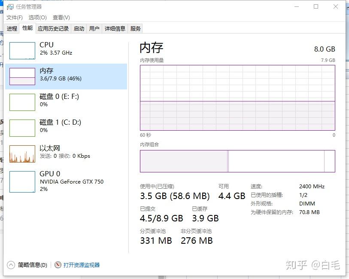Click the 内存组合 memory composition bar
349x279 pixels.
pyautogui.click(x=237, y=161)
